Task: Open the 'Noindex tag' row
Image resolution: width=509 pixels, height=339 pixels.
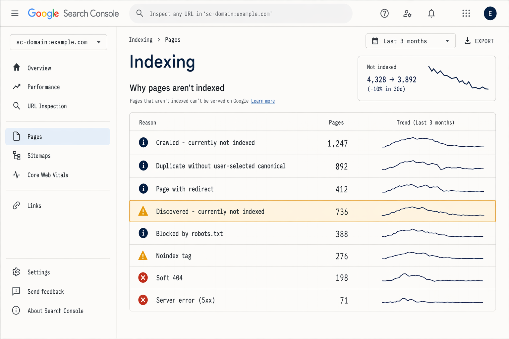Action: pyautogui.click(x=312, y=256)
